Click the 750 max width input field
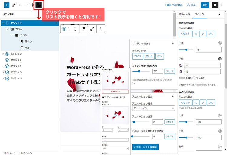227x155 pixels. coord(158,71)
